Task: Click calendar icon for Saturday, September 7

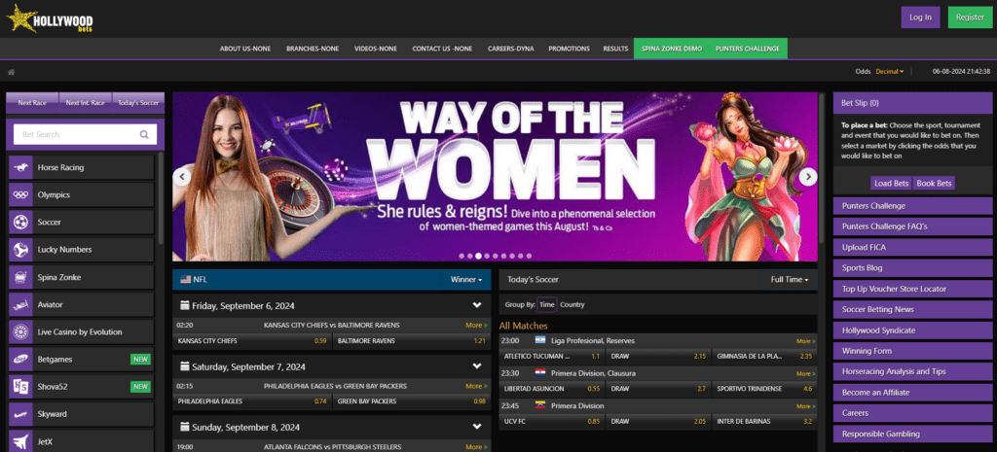Action: coord(185,366)
